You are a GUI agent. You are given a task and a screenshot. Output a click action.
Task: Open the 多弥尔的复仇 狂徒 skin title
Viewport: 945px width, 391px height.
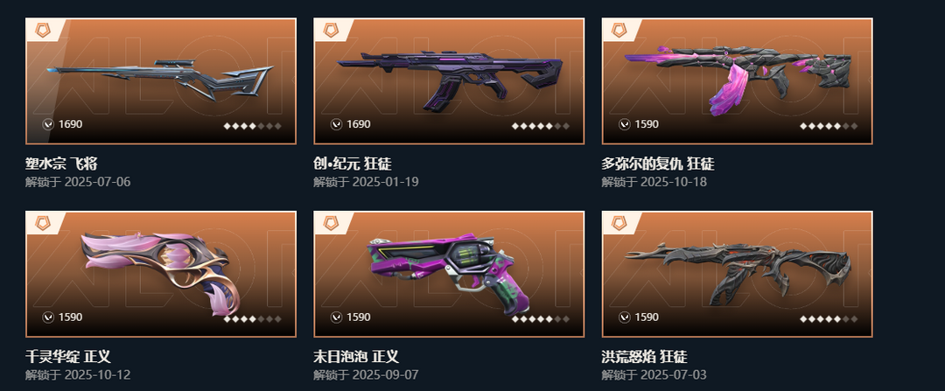657,164
